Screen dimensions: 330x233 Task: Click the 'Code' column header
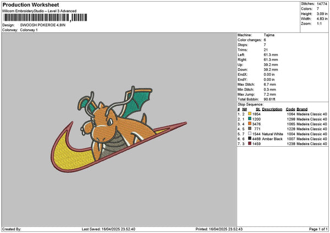(290, 109)
